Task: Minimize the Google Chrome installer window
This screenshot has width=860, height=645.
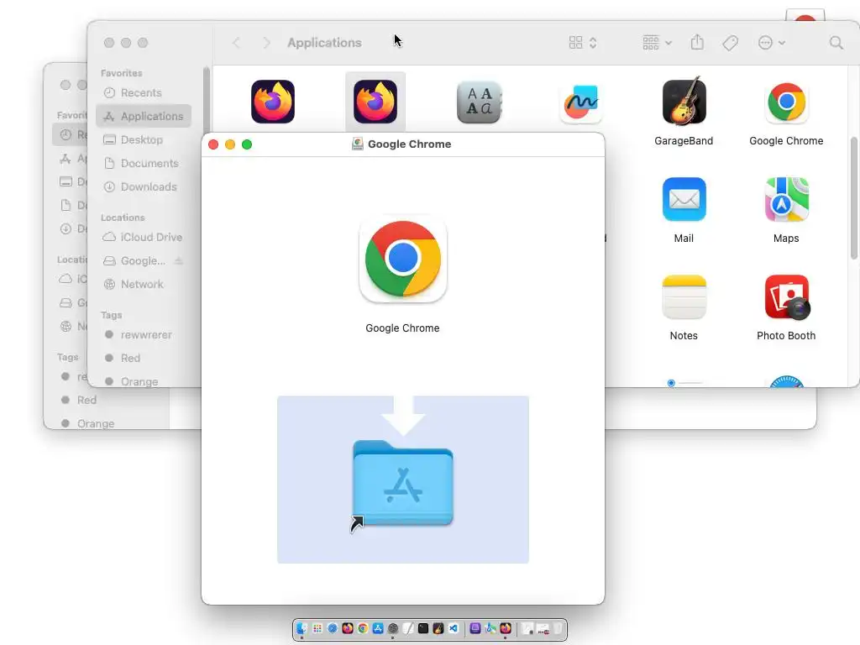Action: [230, 144]
